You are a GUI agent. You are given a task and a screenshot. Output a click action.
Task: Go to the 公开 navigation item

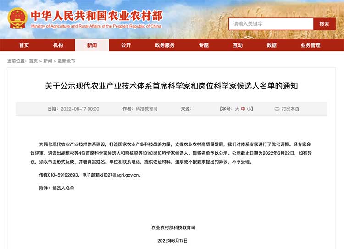click(x=126, y=45)
